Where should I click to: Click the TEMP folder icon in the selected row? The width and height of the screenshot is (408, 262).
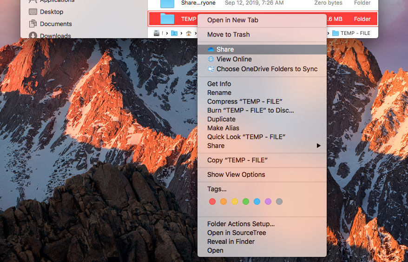click(167, 19)
